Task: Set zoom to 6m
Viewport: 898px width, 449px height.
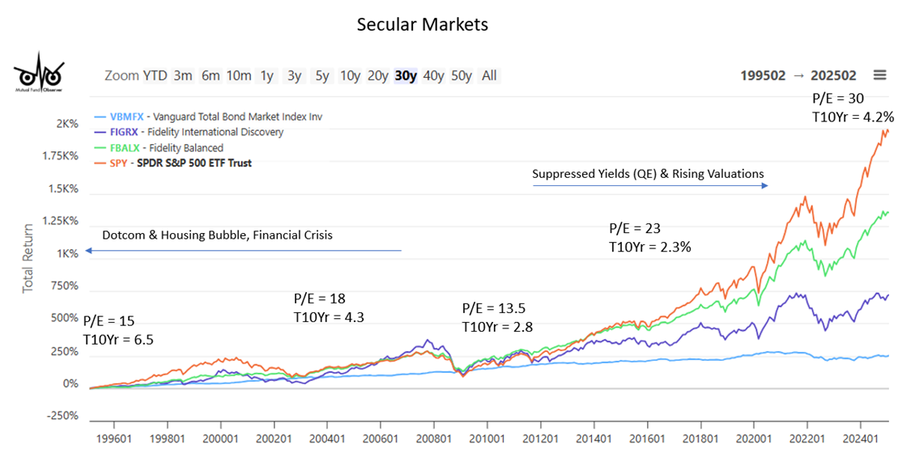Action: click(x=211, y=76)
